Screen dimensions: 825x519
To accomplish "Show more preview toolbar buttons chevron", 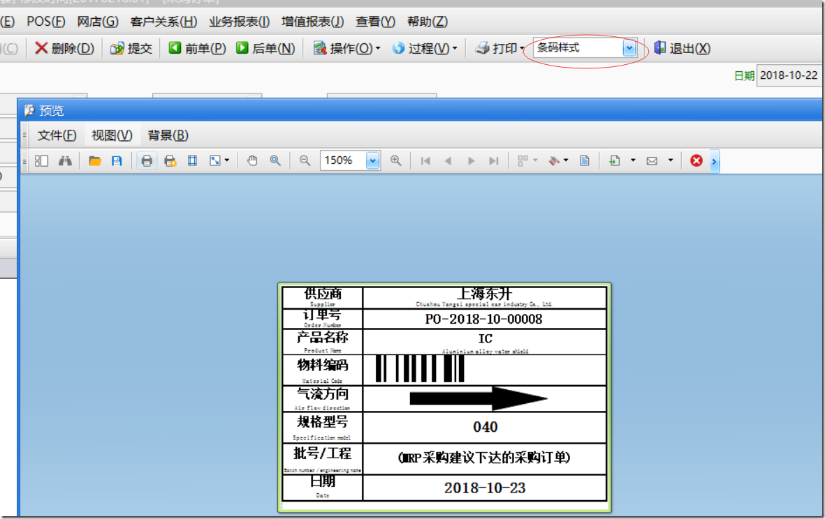I will (x=714, y=161).
